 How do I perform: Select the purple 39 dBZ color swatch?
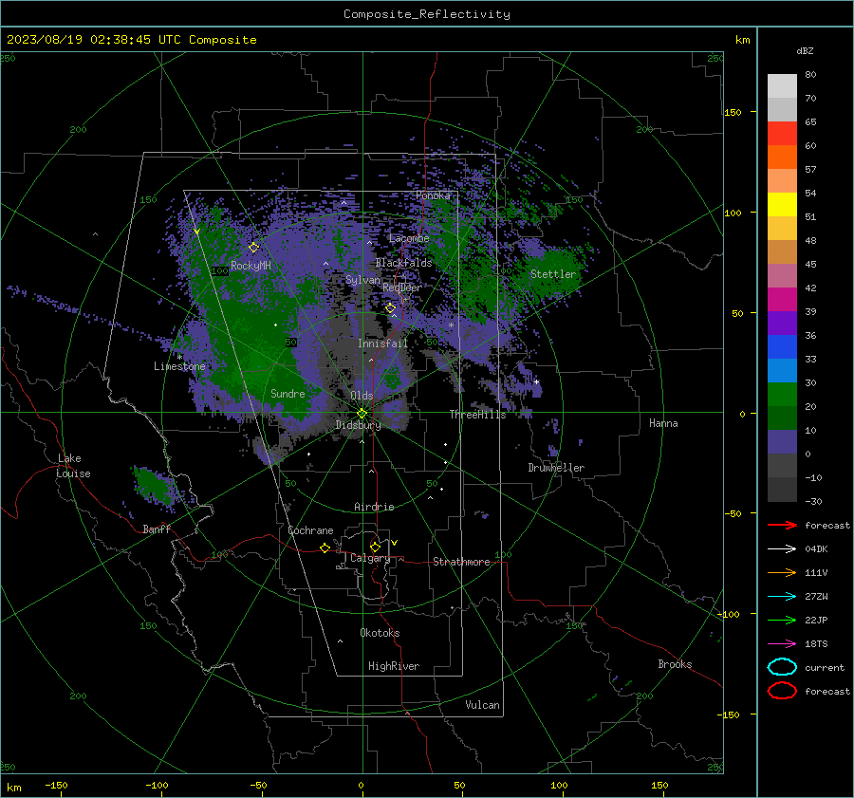[x=782, y=323]
